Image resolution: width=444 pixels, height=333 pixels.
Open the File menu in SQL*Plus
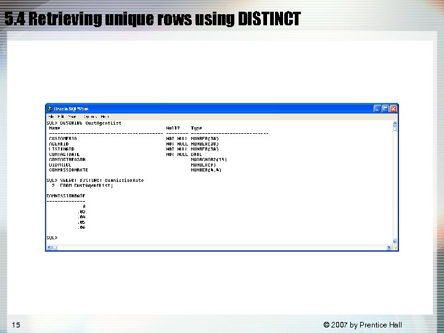tap(51, 117)
